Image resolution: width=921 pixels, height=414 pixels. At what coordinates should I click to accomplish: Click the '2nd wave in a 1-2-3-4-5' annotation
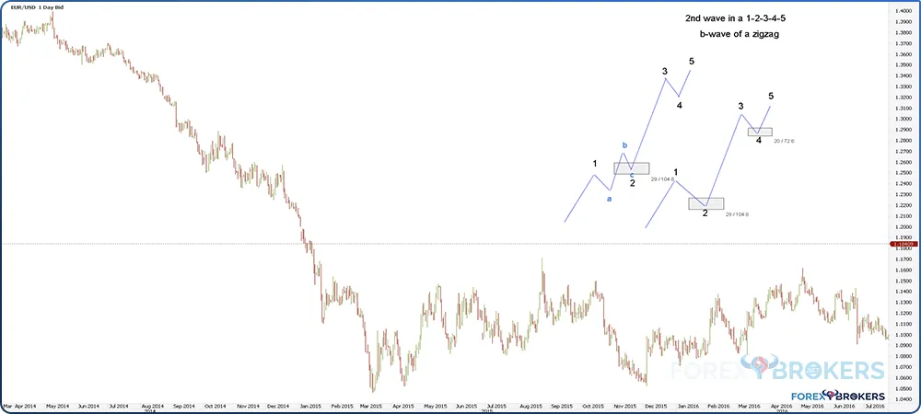[x=729, y=17]
